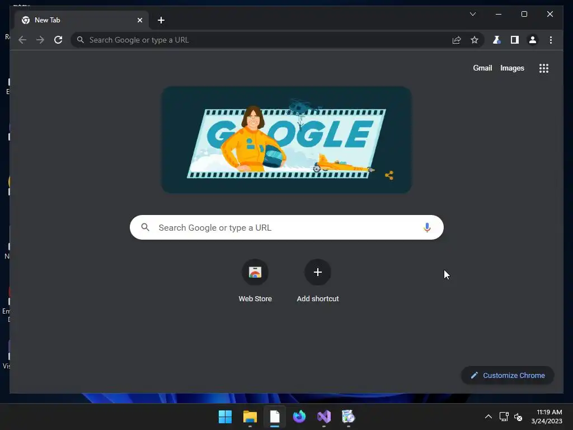Open the side panel
Screen dimensions: 573x430
[515, 40]
